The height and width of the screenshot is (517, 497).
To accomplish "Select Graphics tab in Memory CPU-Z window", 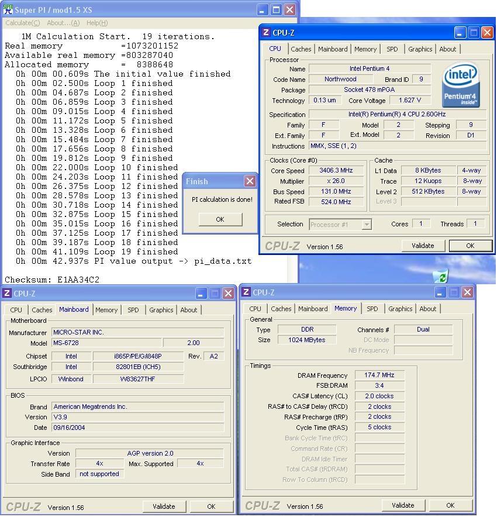I will (x=400, y=309).
